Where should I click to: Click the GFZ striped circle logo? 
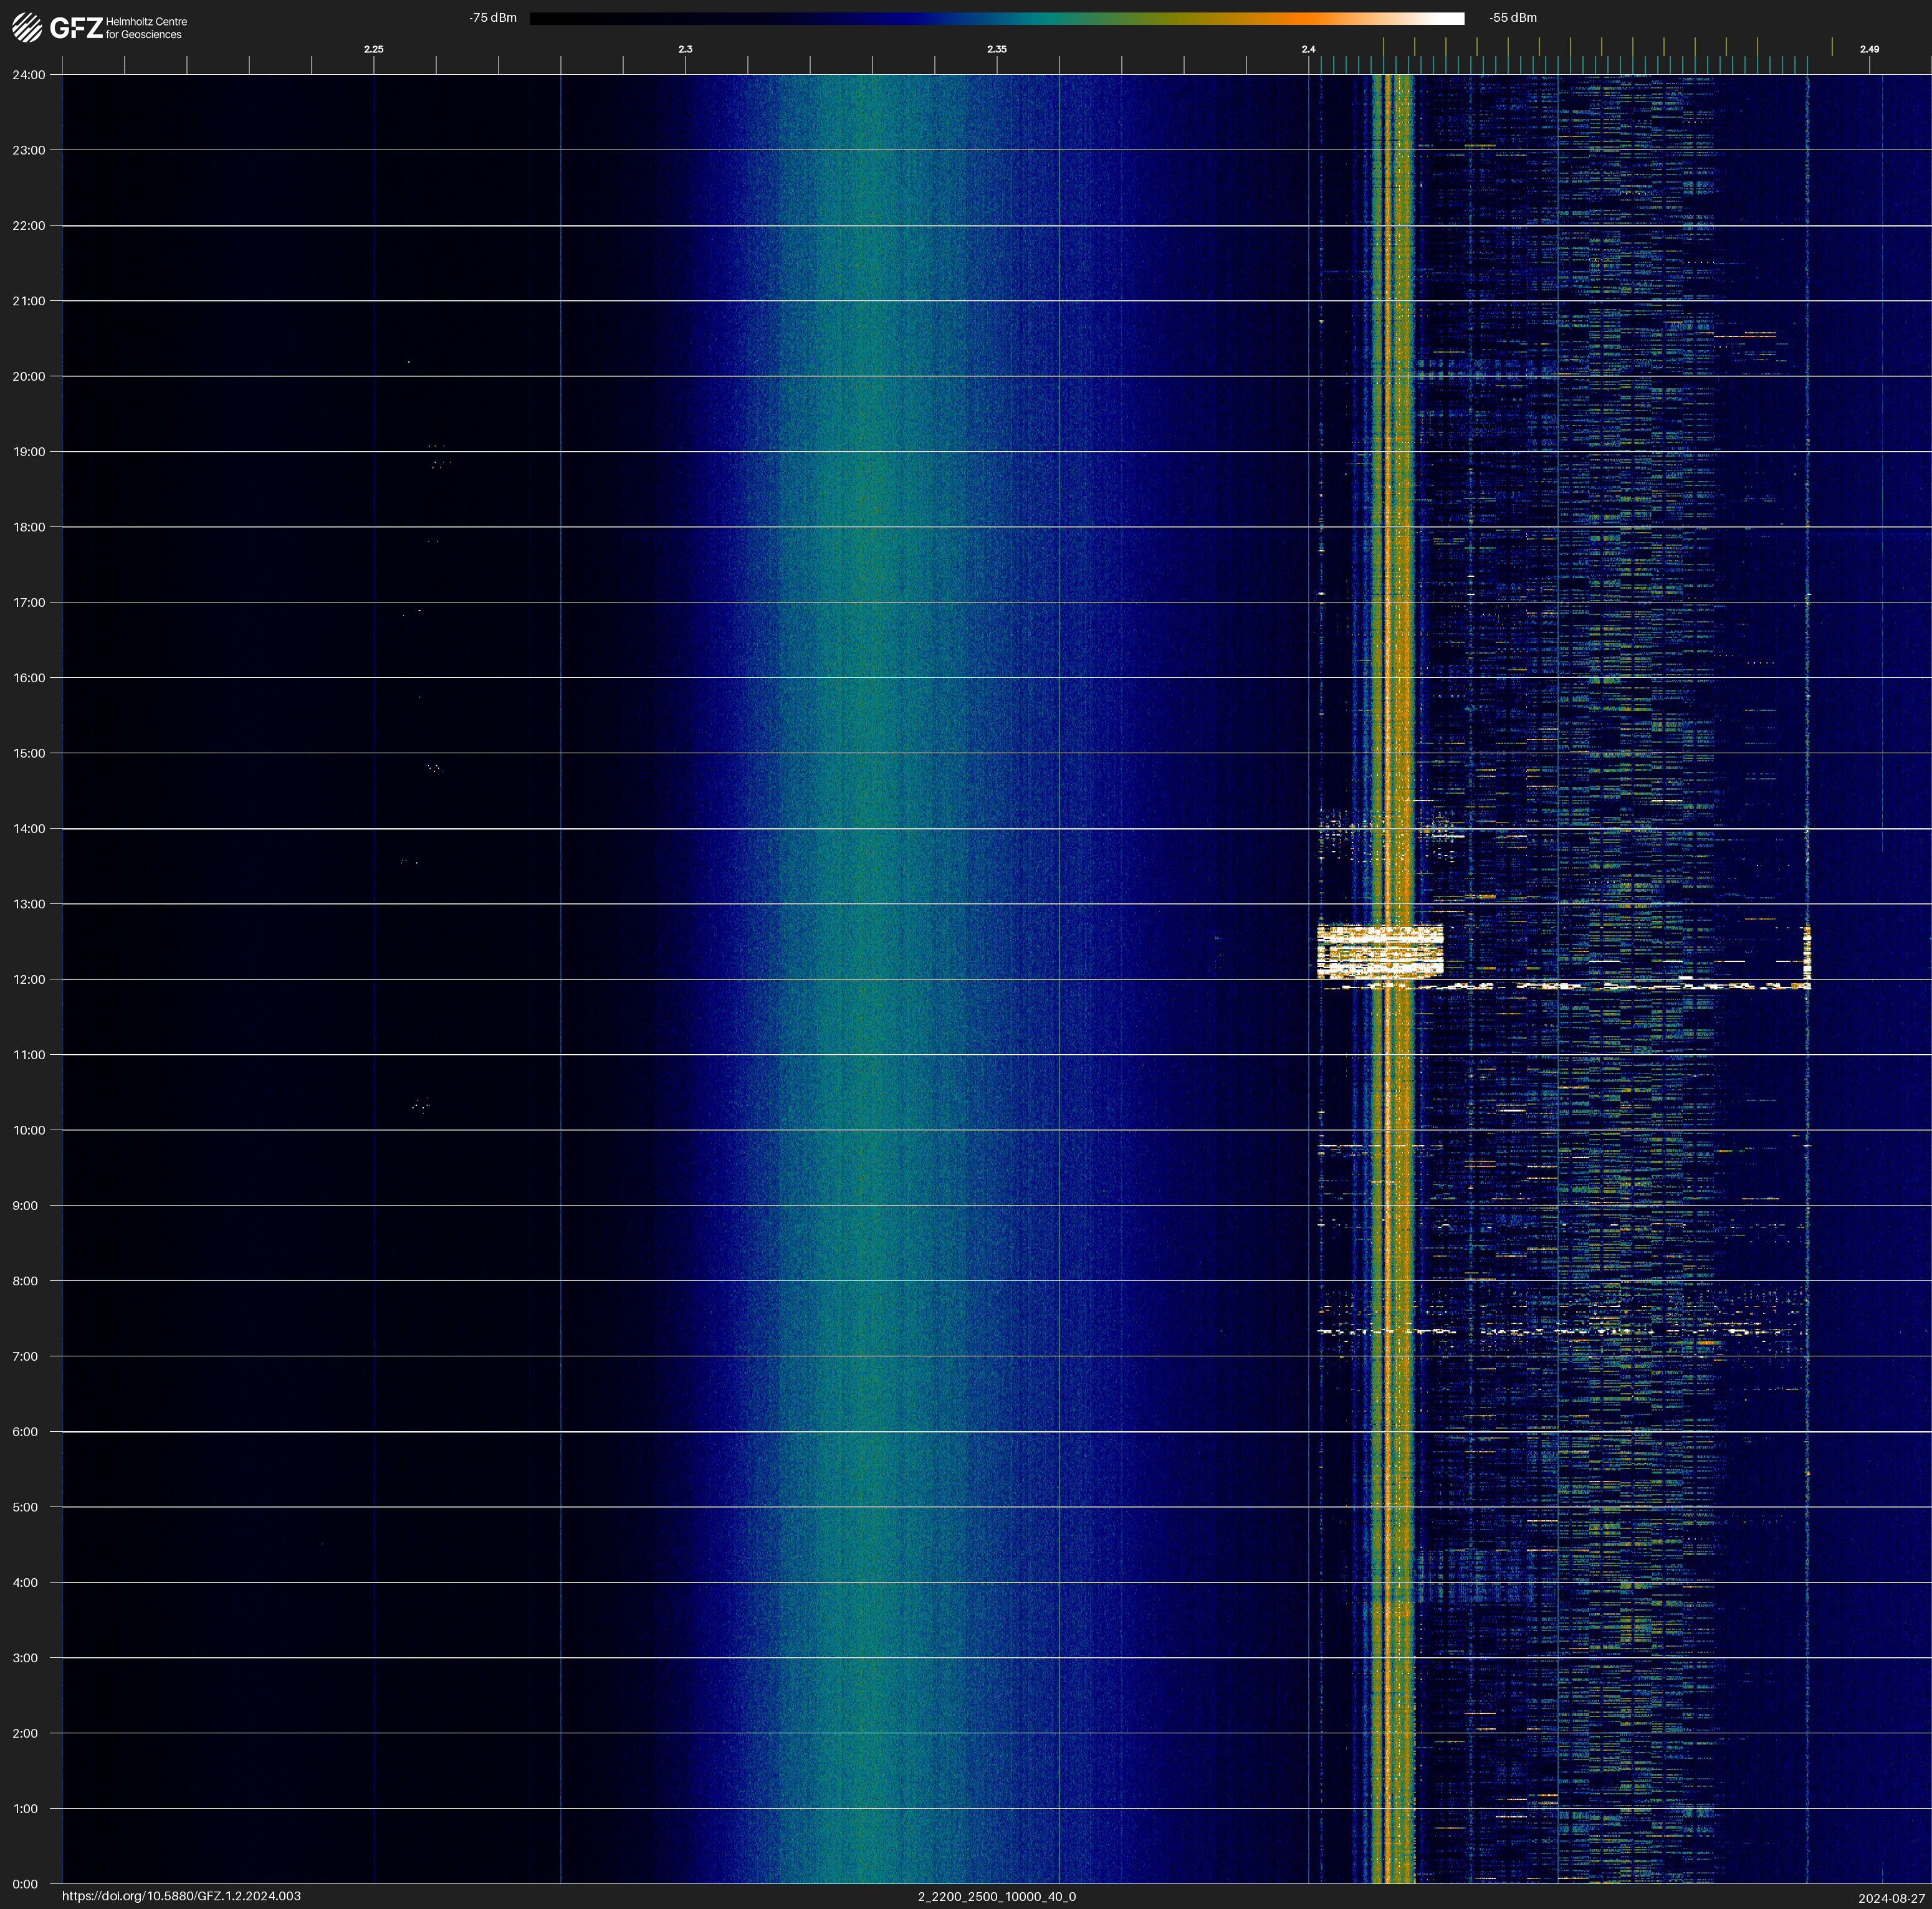[x=27, y=28]
